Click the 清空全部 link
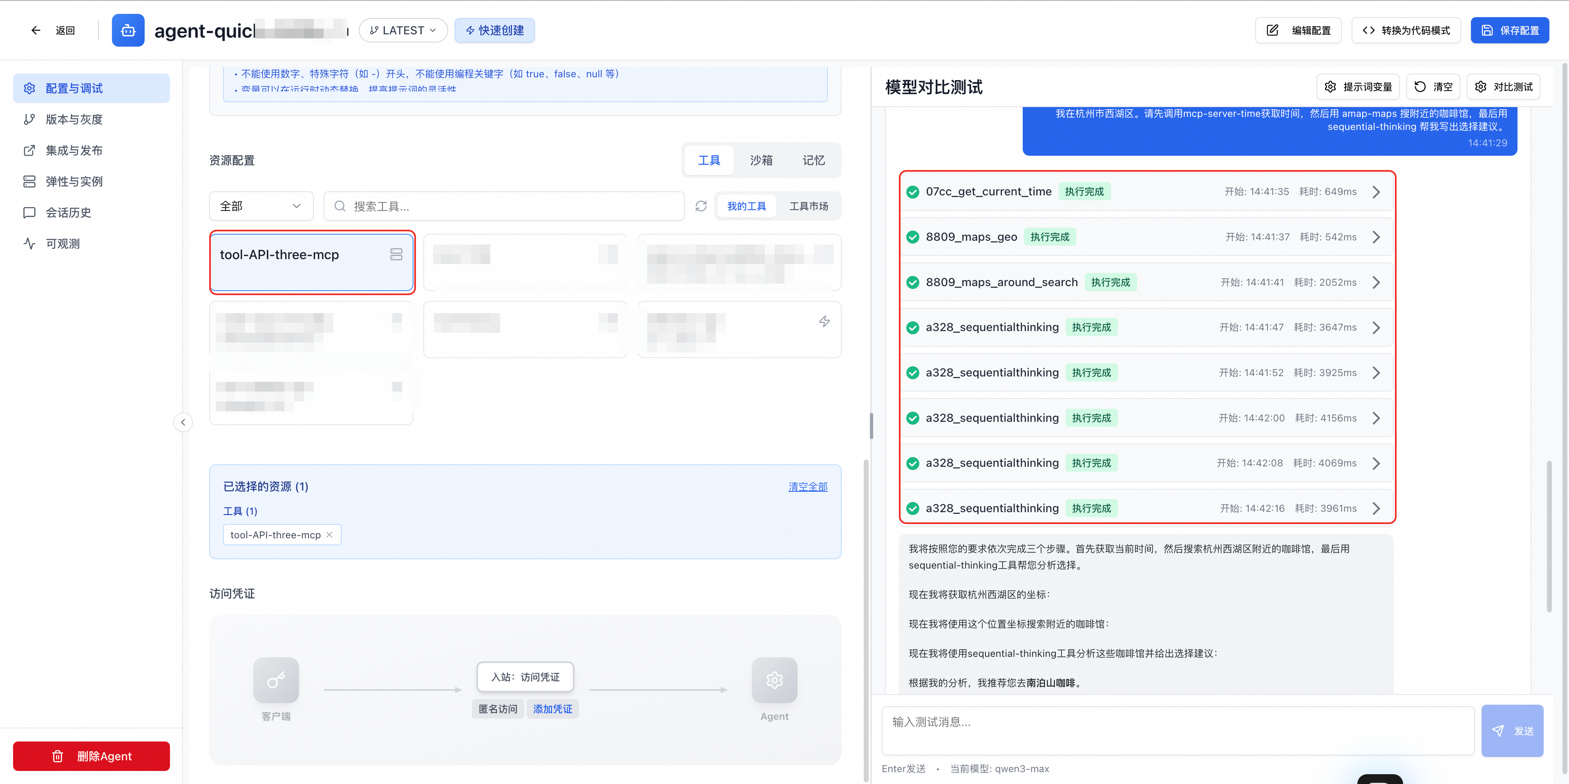This screenshot has width=1569, height=784. (x=808, y=487)
